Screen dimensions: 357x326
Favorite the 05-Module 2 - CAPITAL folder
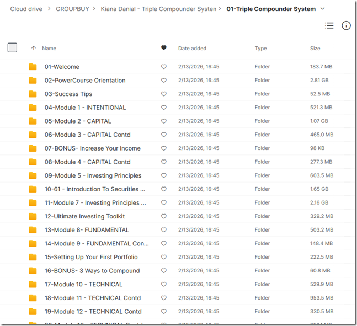[163, 121]
